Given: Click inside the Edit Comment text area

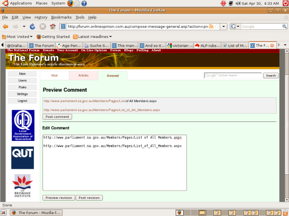Looking at the screenshot, I should tap(115, 163).
